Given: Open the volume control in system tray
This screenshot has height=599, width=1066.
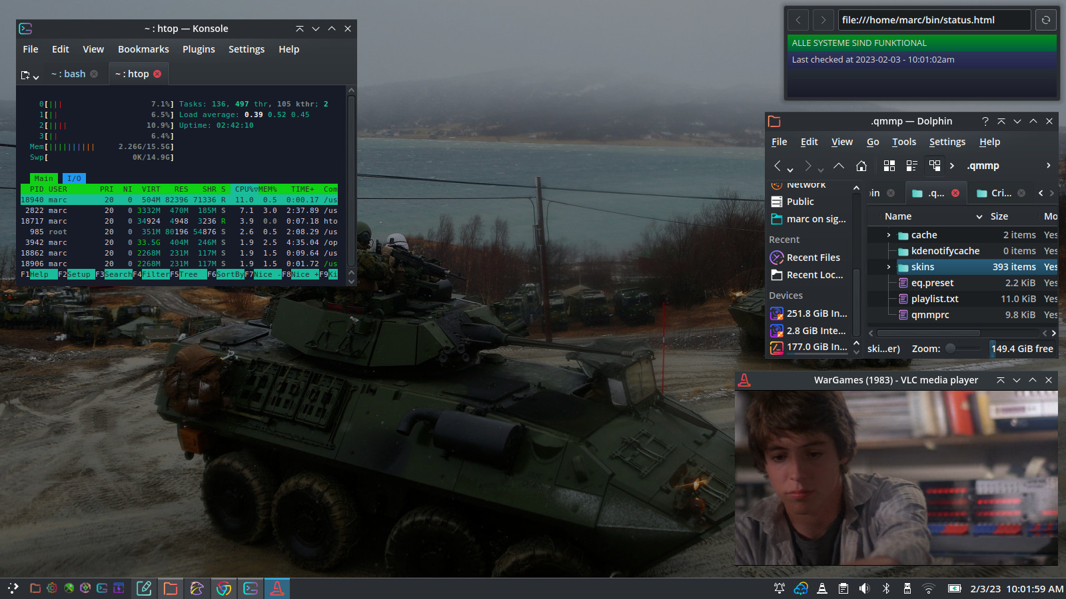Looking at the screenshot, I should click(865, 588).
